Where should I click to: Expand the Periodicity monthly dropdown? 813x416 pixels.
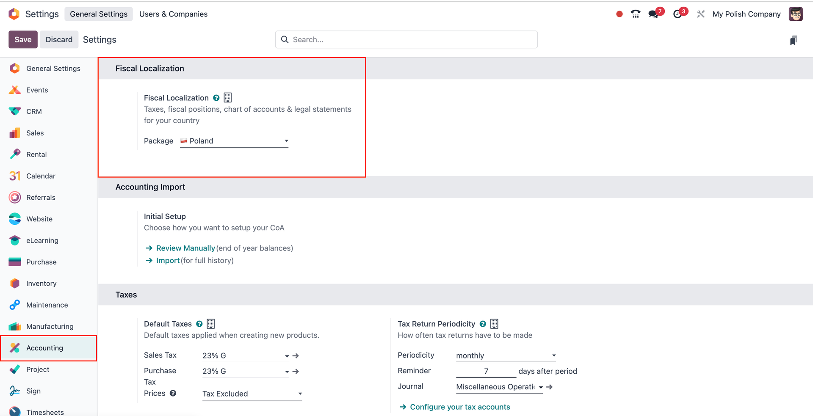tap(553, 355)
